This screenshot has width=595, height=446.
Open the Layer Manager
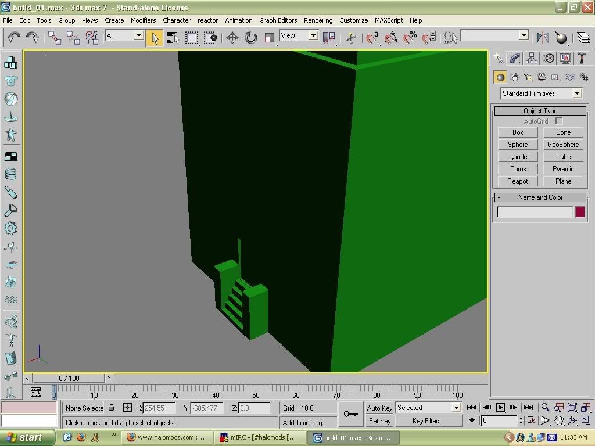(583, 38)
